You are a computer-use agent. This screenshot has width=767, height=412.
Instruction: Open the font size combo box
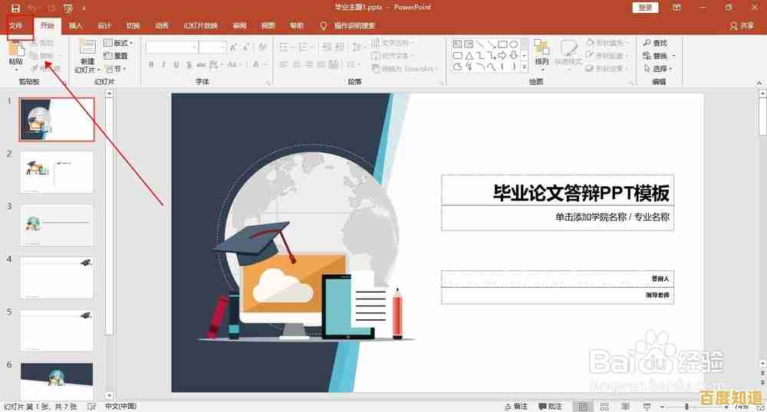tap(212, 47)
